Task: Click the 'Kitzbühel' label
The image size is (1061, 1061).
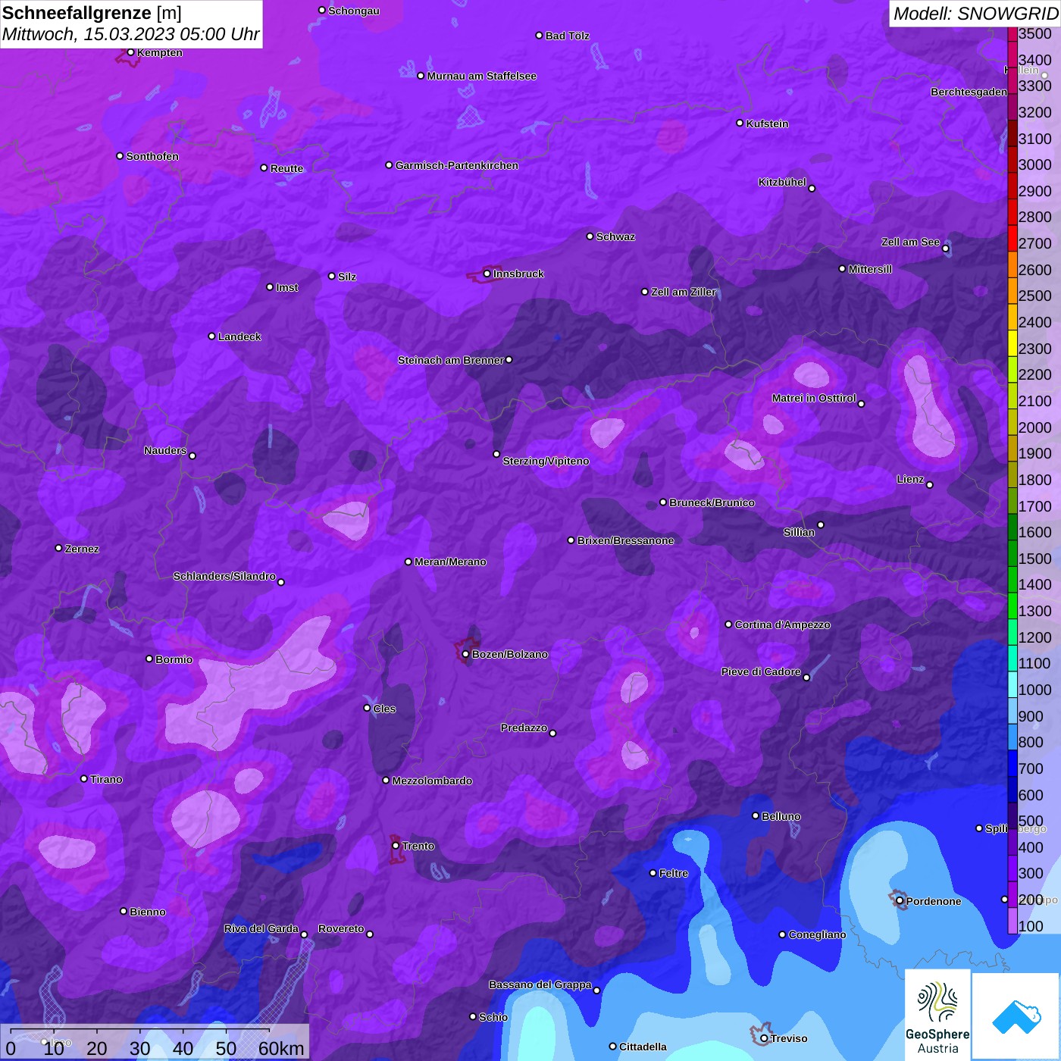Action: point(782,182)
